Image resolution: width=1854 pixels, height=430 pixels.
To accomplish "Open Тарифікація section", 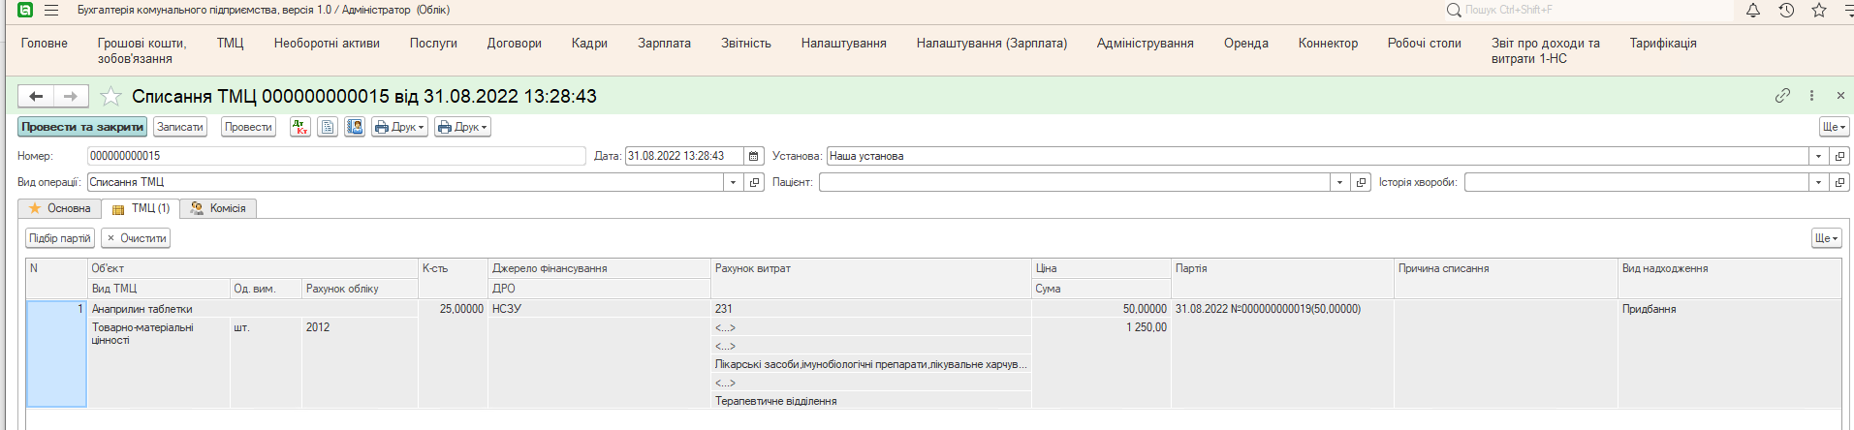I will (1663, 44).
